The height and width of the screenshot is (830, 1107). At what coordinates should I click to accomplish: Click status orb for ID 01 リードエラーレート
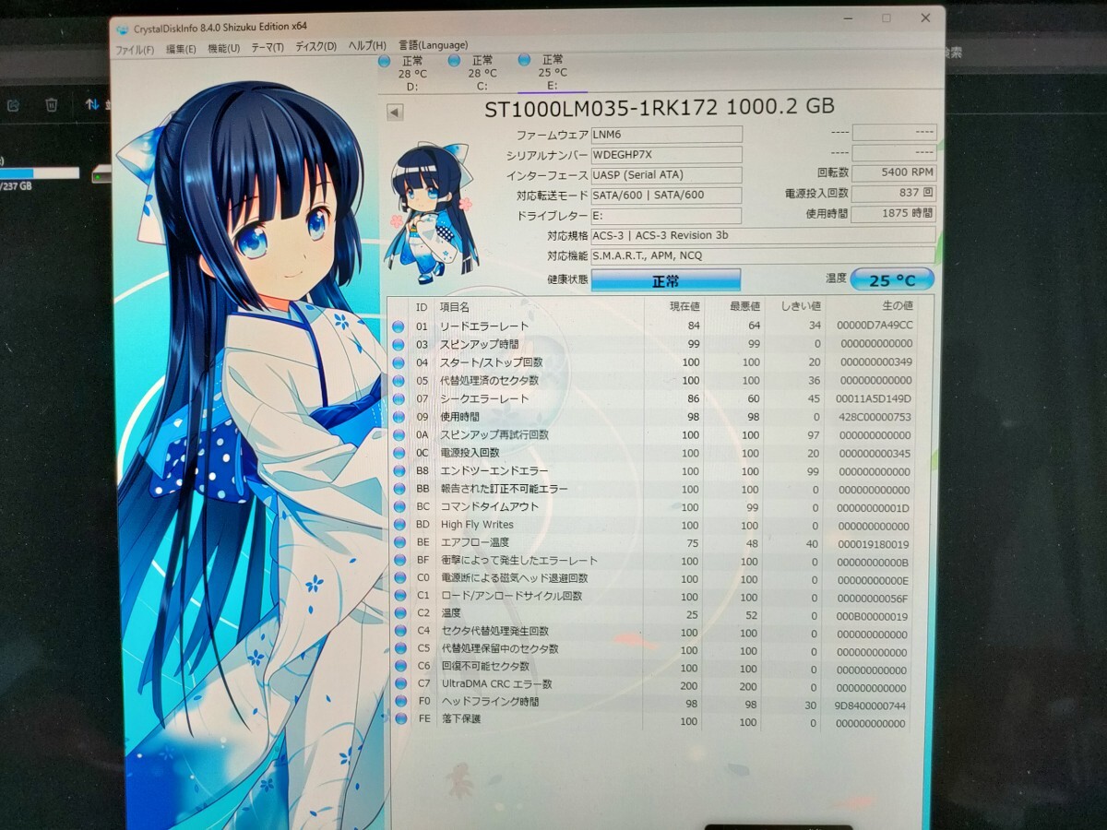coord(399,326)
